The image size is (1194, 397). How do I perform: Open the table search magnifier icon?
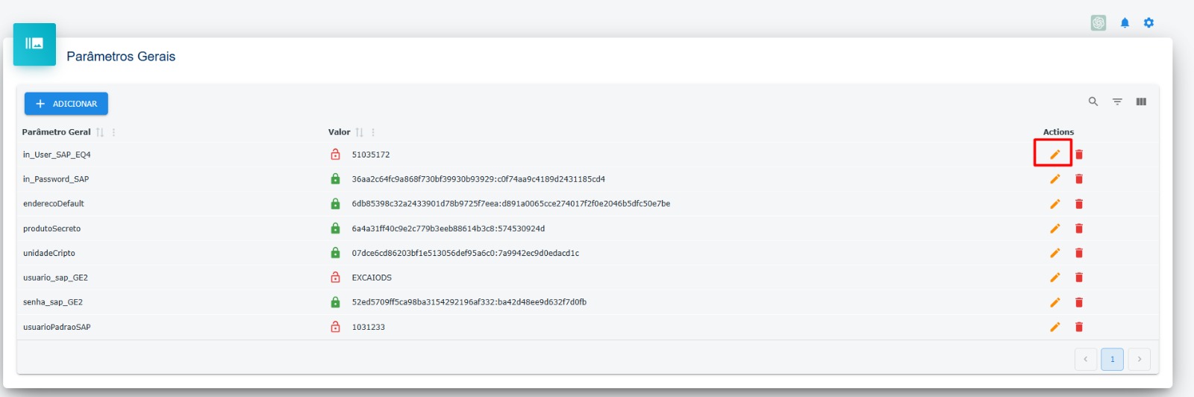(x=1093, y=101)
